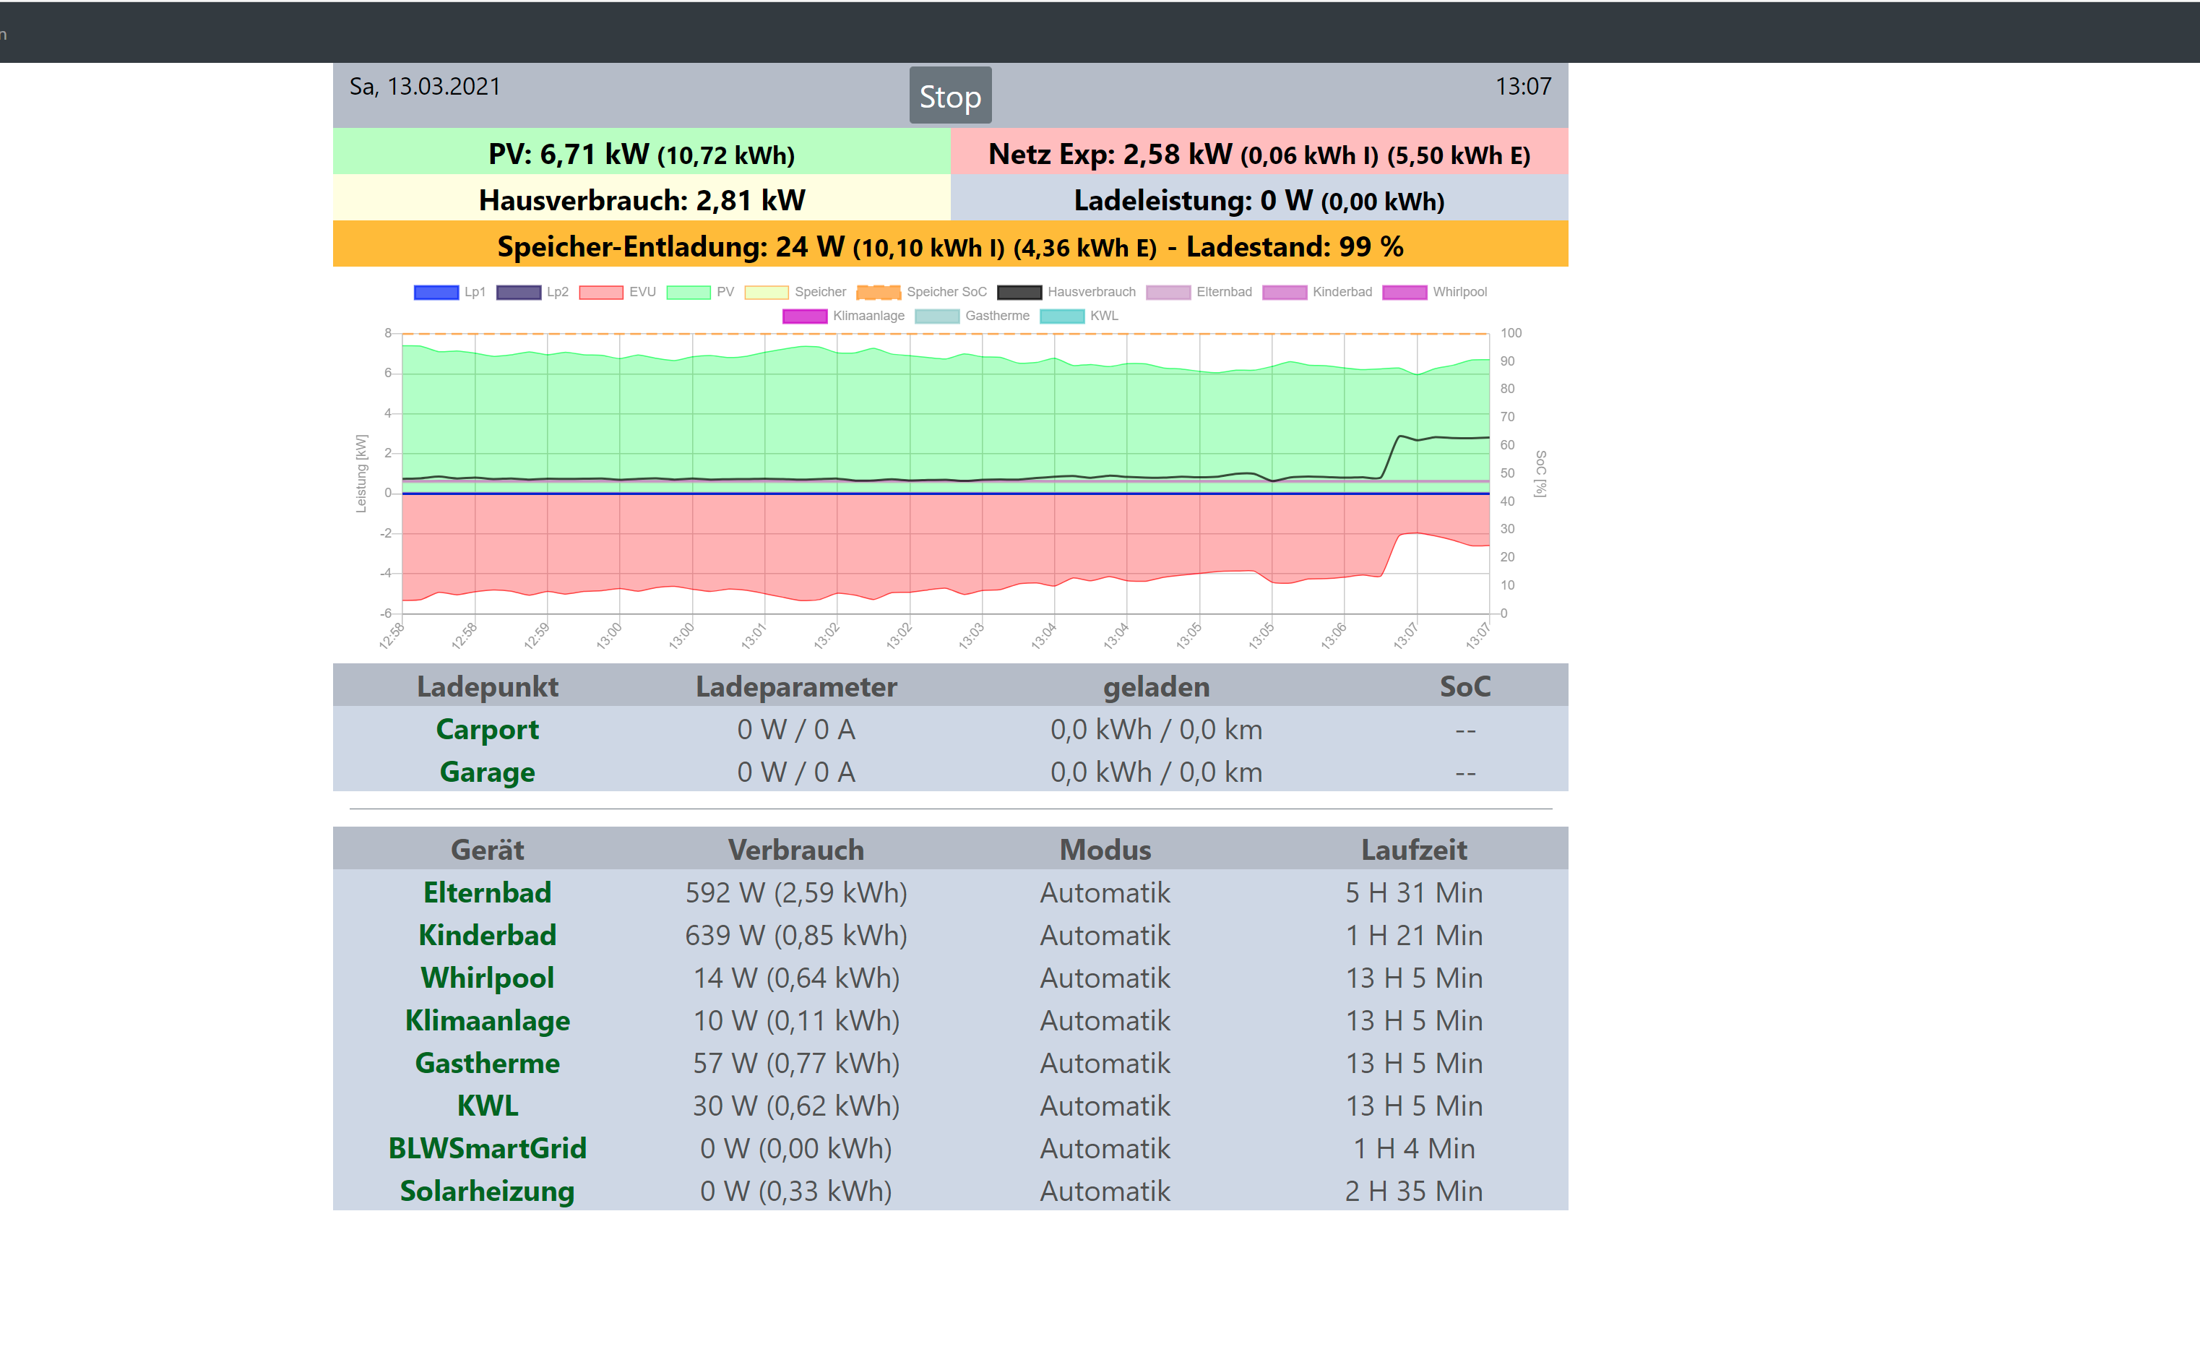The height and width of the screenshot is (1357, 2200).
Task: Toggle the PV legend swatch
Action: [688, 293]
